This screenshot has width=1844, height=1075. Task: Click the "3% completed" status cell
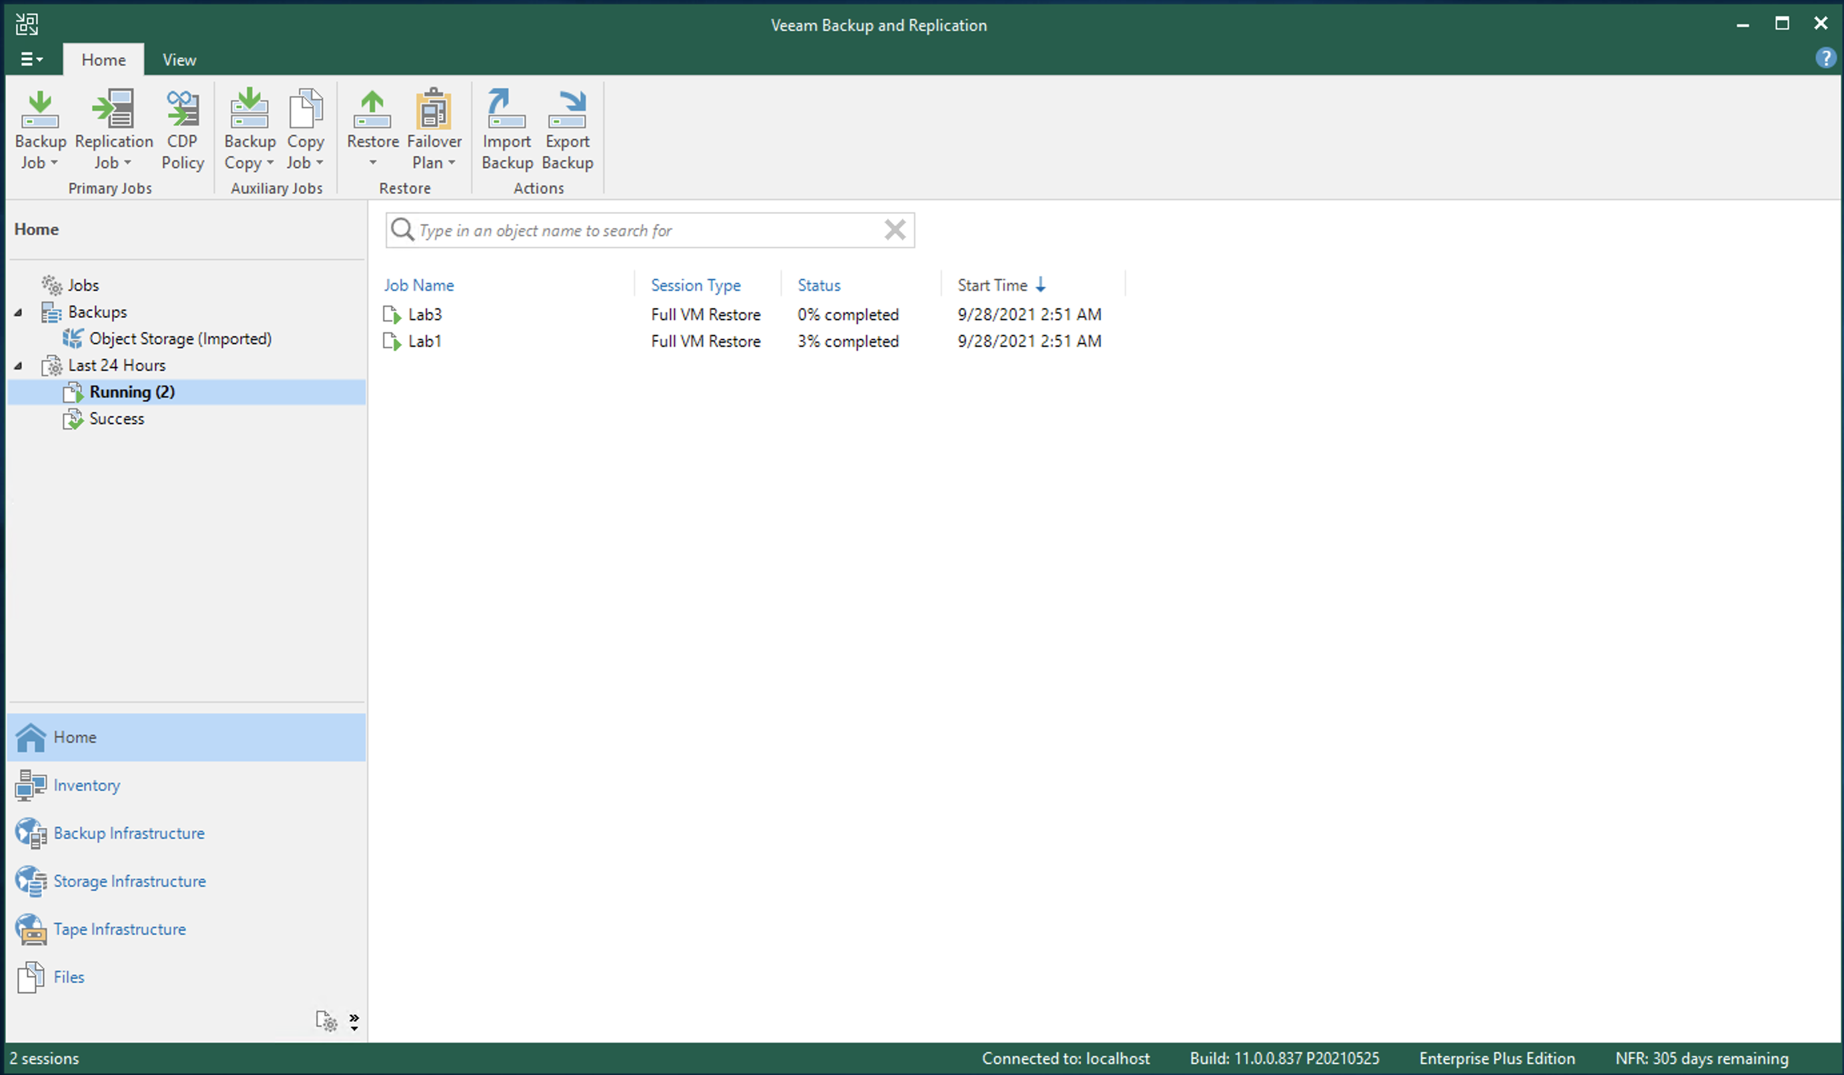pyautogui.click(x=848, y=341)
